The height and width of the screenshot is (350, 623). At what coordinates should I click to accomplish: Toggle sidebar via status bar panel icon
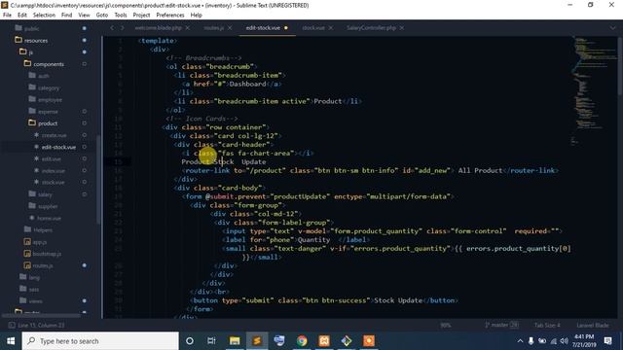point(12,325)
